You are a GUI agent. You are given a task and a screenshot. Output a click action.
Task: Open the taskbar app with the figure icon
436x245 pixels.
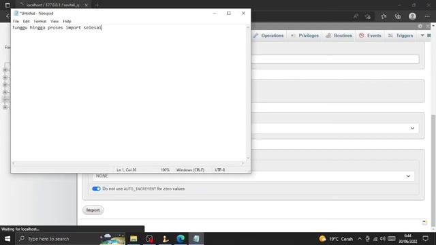(165, 239)
